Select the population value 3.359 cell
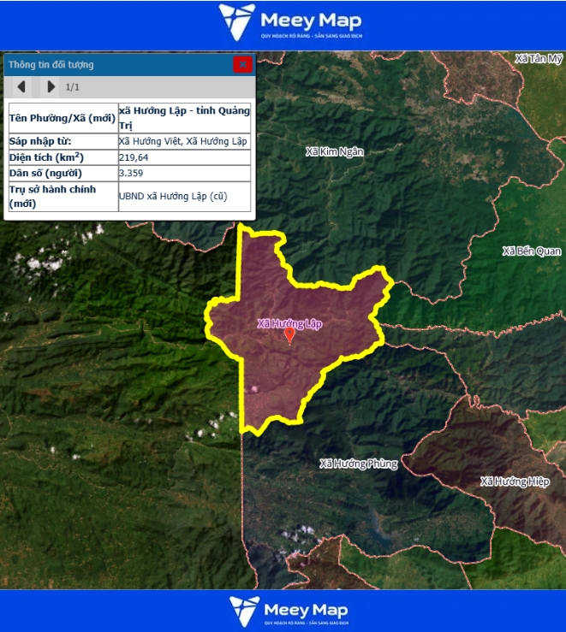Image resolution: width=566 pixels, height=632 pixels. (184, 173)
